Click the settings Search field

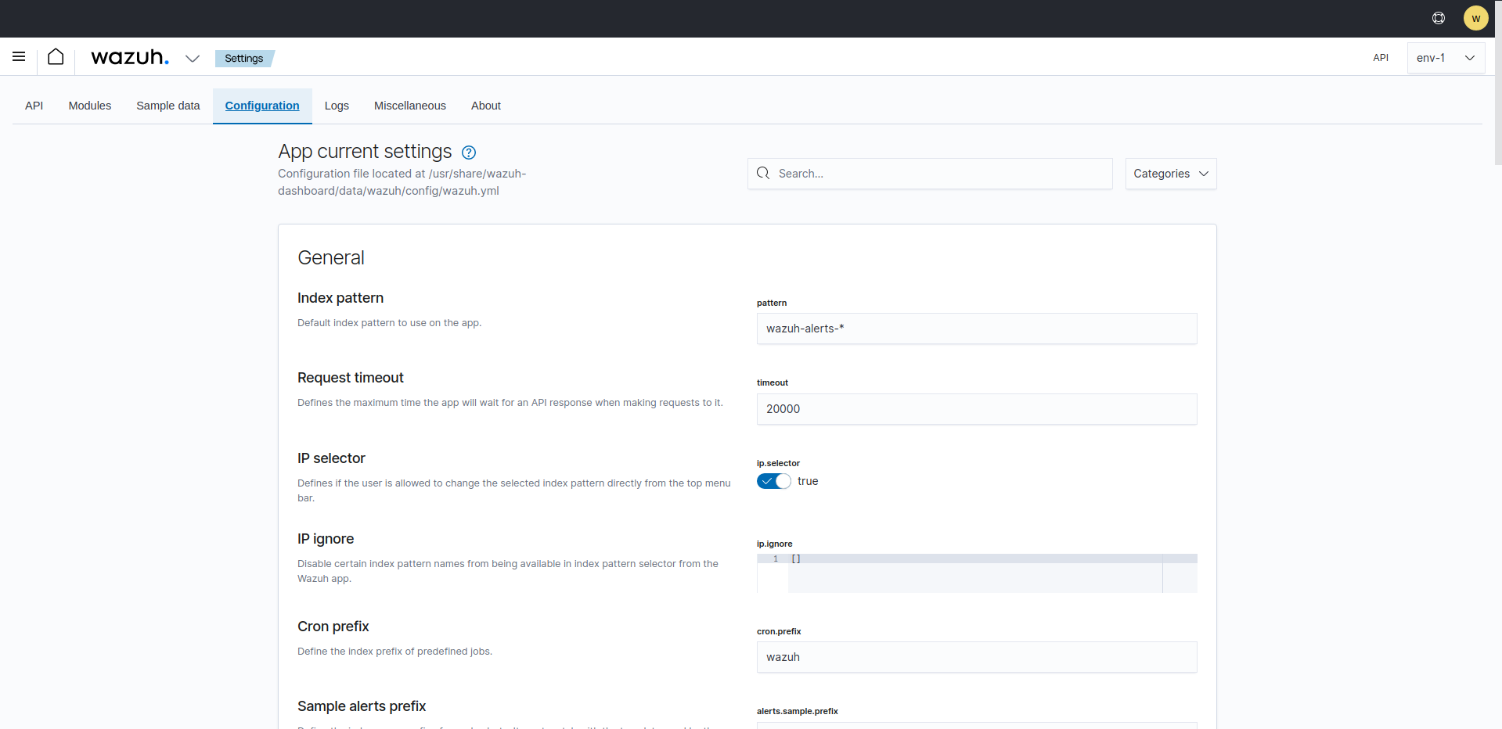click(x=930, y=174)
